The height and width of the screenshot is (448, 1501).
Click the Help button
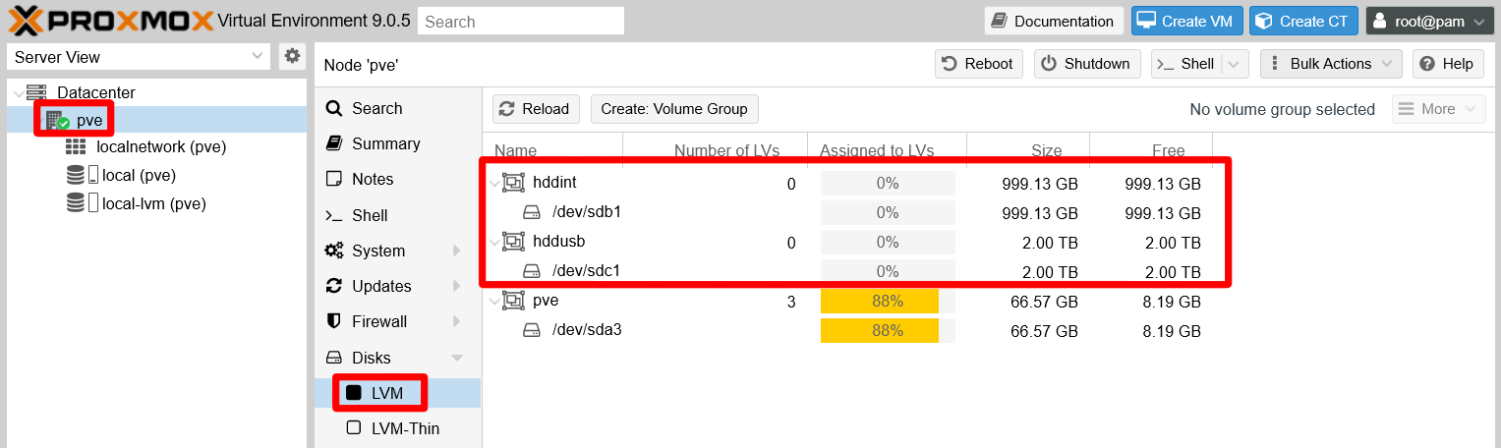(x=1448, y=64)
